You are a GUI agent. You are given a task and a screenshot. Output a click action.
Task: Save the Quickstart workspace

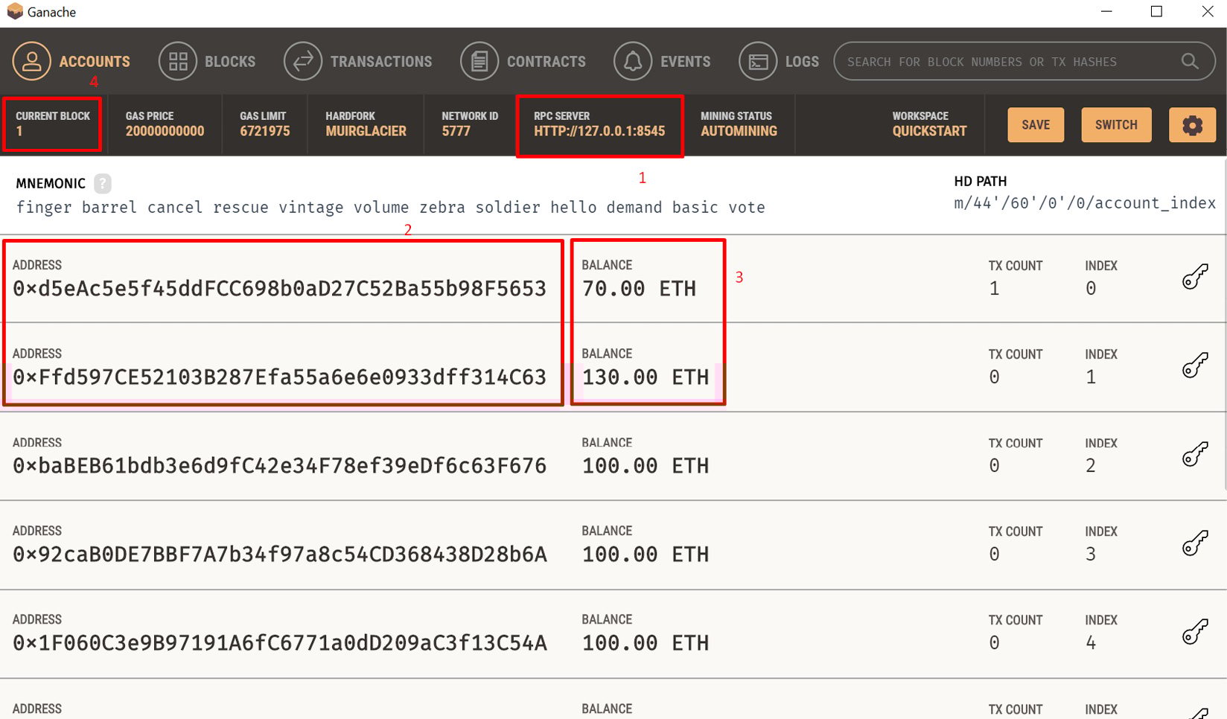click(x=1036, y=124)
